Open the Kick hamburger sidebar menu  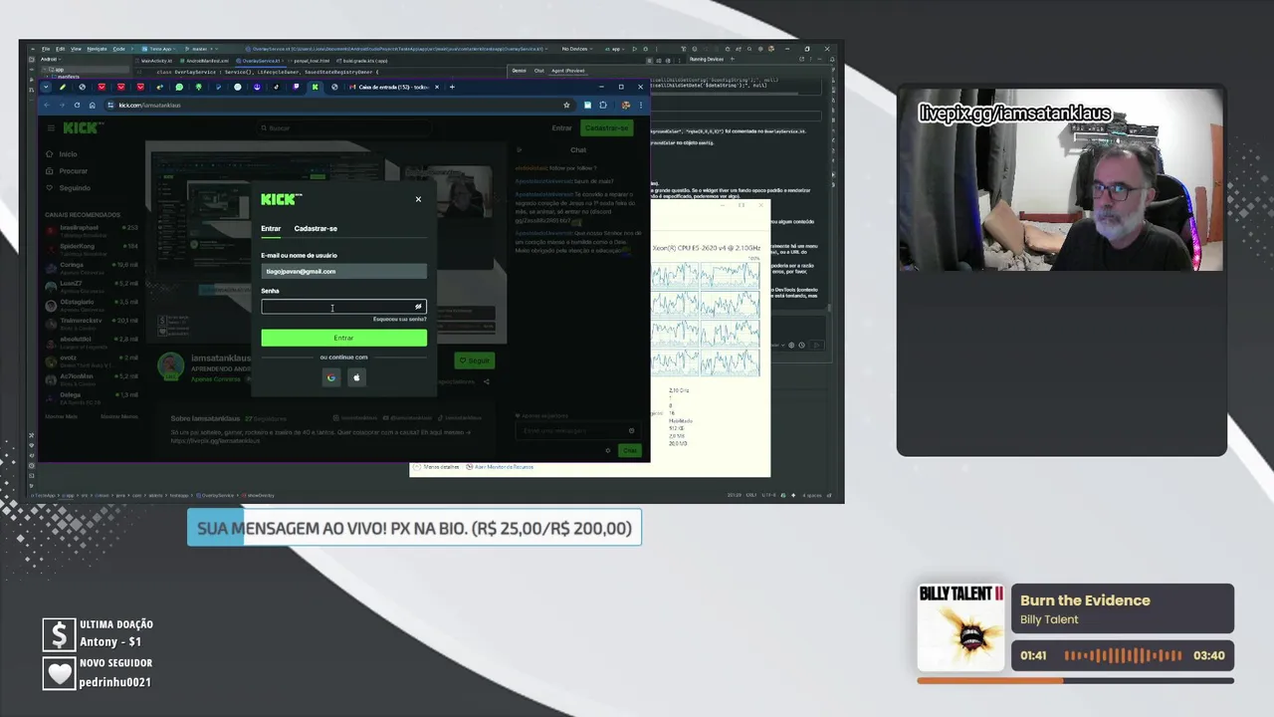(x=51, y=127)
